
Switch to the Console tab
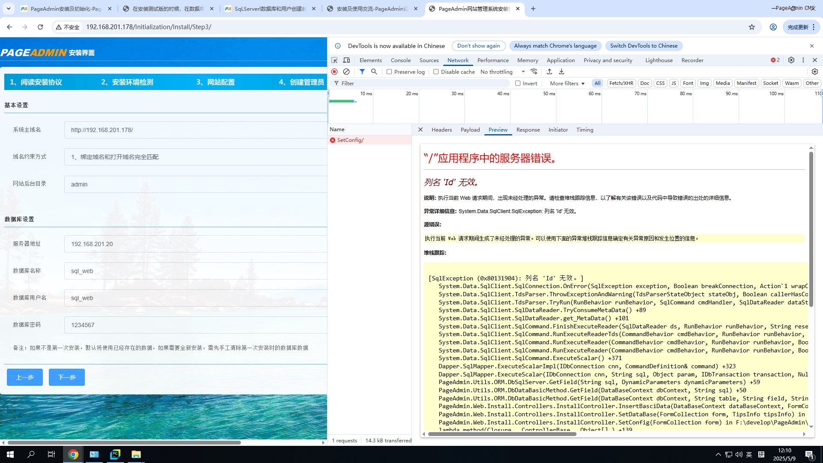[x=400, y=60]
